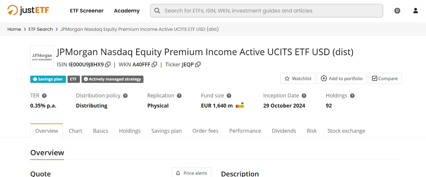426x177 pixels.
Task: Show the Inception Date help tooltip
Action: [304, 96]
